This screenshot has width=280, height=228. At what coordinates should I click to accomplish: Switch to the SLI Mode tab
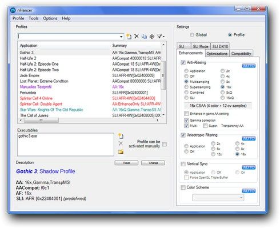[201, 46]
